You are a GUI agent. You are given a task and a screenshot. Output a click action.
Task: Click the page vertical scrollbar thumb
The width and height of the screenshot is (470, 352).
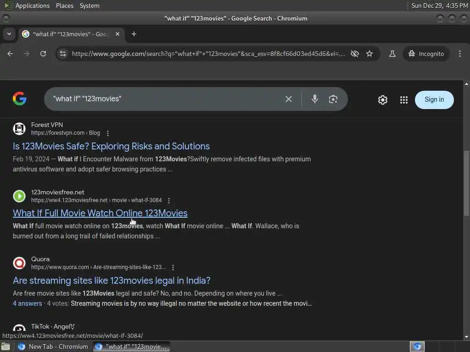(x=466, y=183)
